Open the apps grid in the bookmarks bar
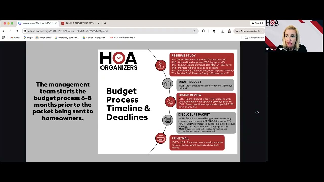This screenshot has width=324, height=182. click(x=4, y=38)
